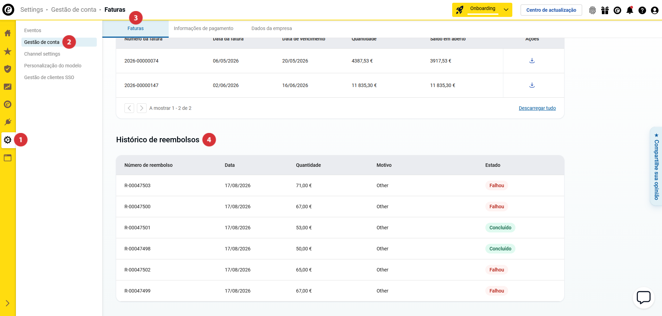662x316 pixels.
Task: Go to next invoices page
Action: (x=142, y=108)
